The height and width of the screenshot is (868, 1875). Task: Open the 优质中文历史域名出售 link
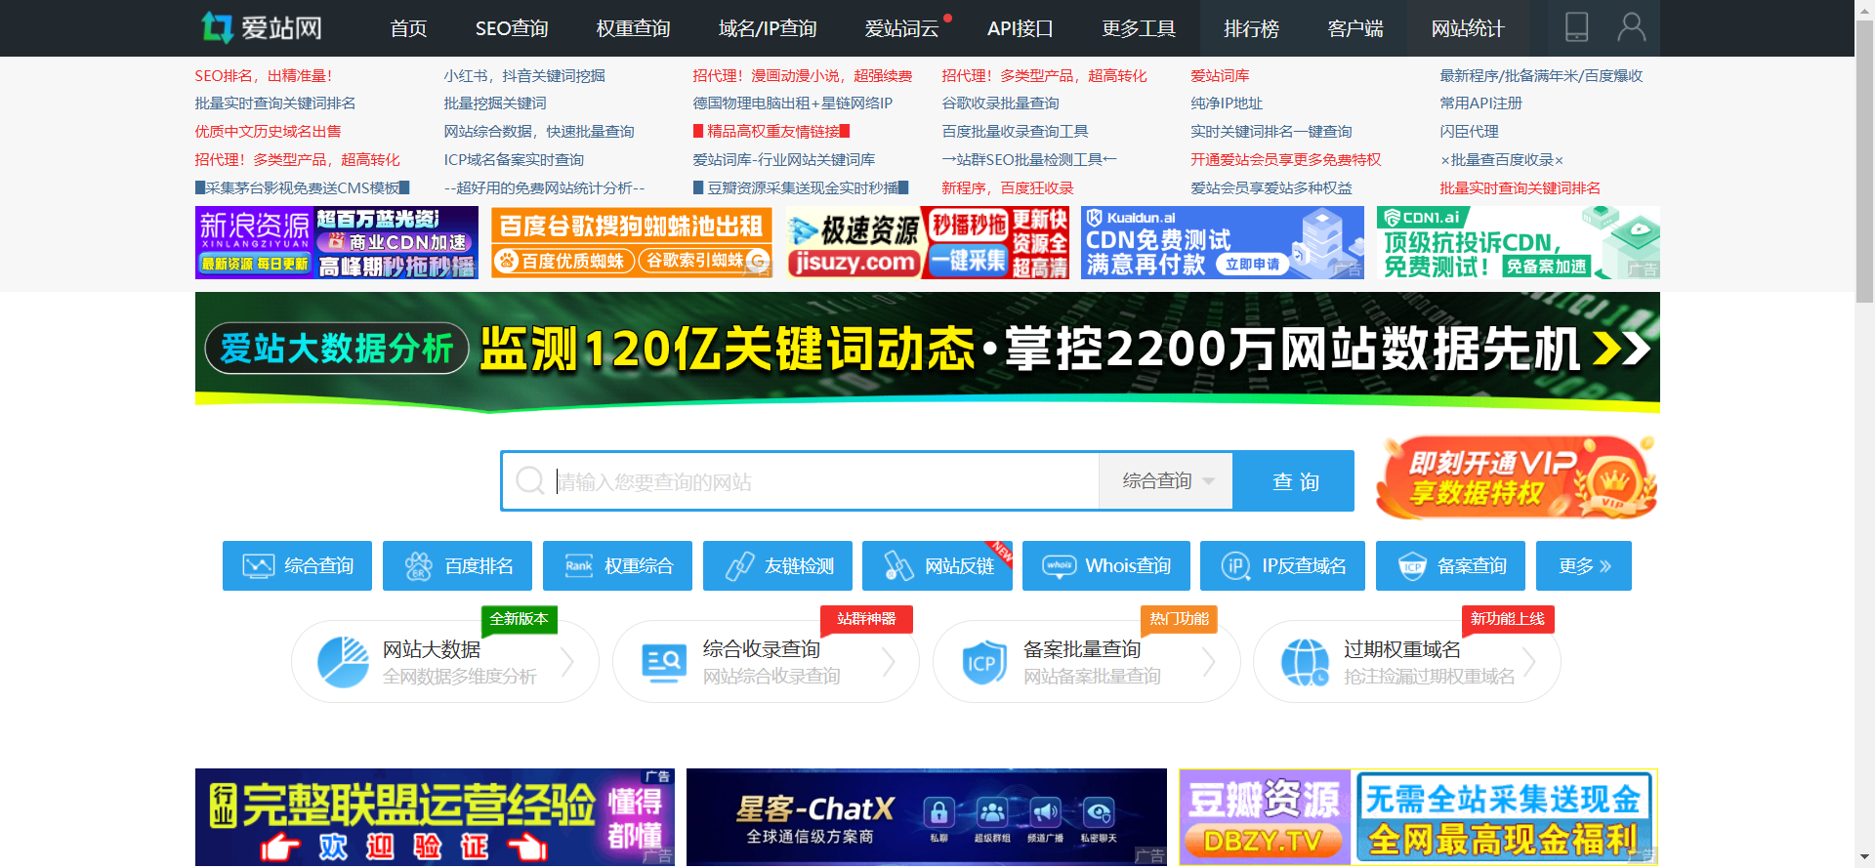[x=268, y=132]
